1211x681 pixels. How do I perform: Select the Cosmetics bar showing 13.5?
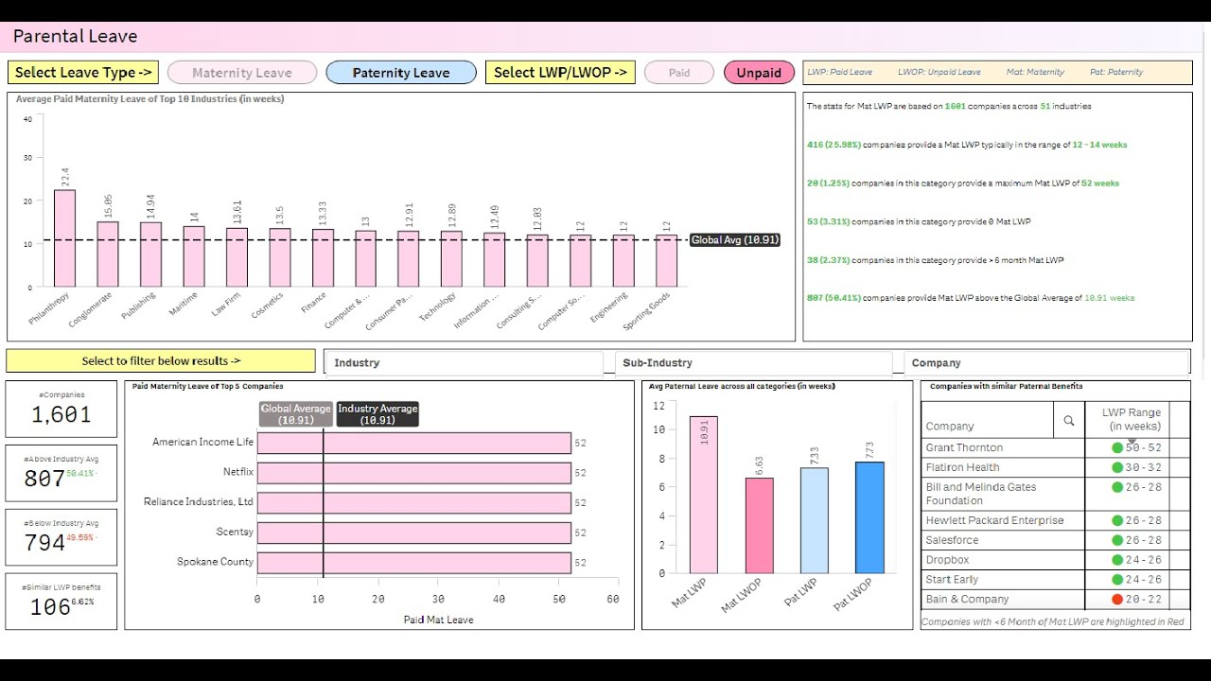(x=280, y=257)
